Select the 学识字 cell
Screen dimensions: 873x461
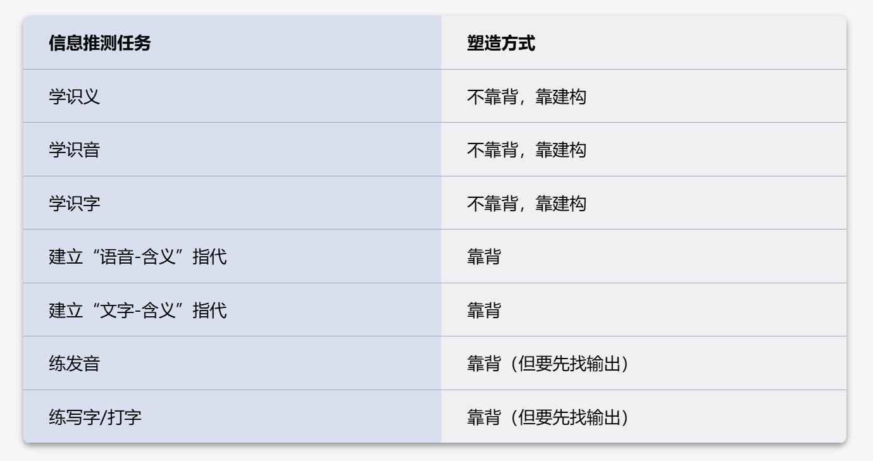click(x=232, y=203)
